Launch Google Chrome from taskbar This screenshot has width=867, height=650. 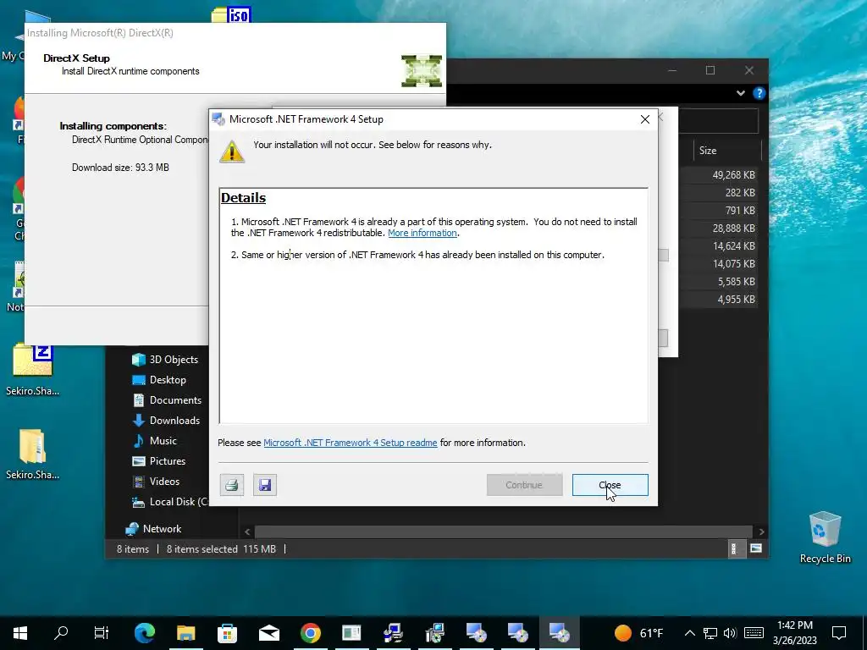coord(310,633)
